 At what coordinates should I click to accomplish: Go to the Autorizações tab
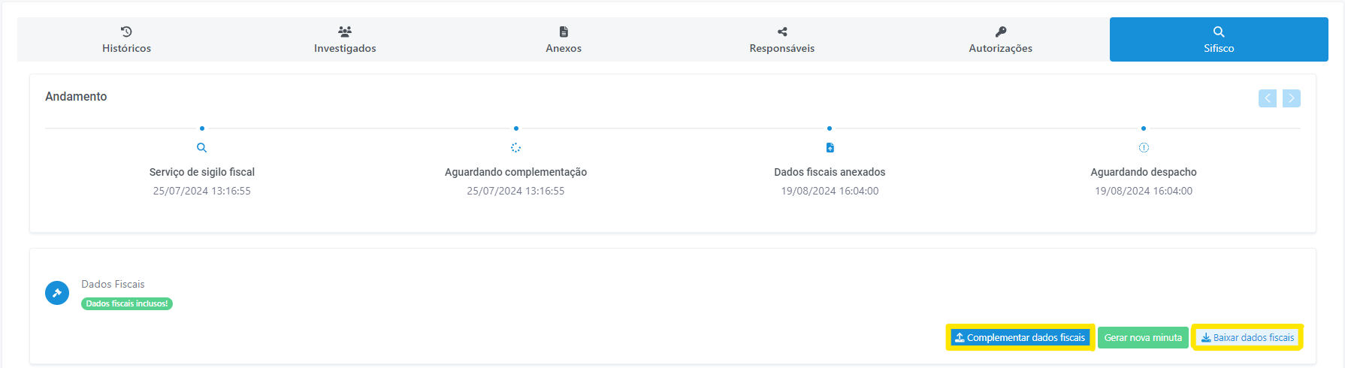(1001, 40)
